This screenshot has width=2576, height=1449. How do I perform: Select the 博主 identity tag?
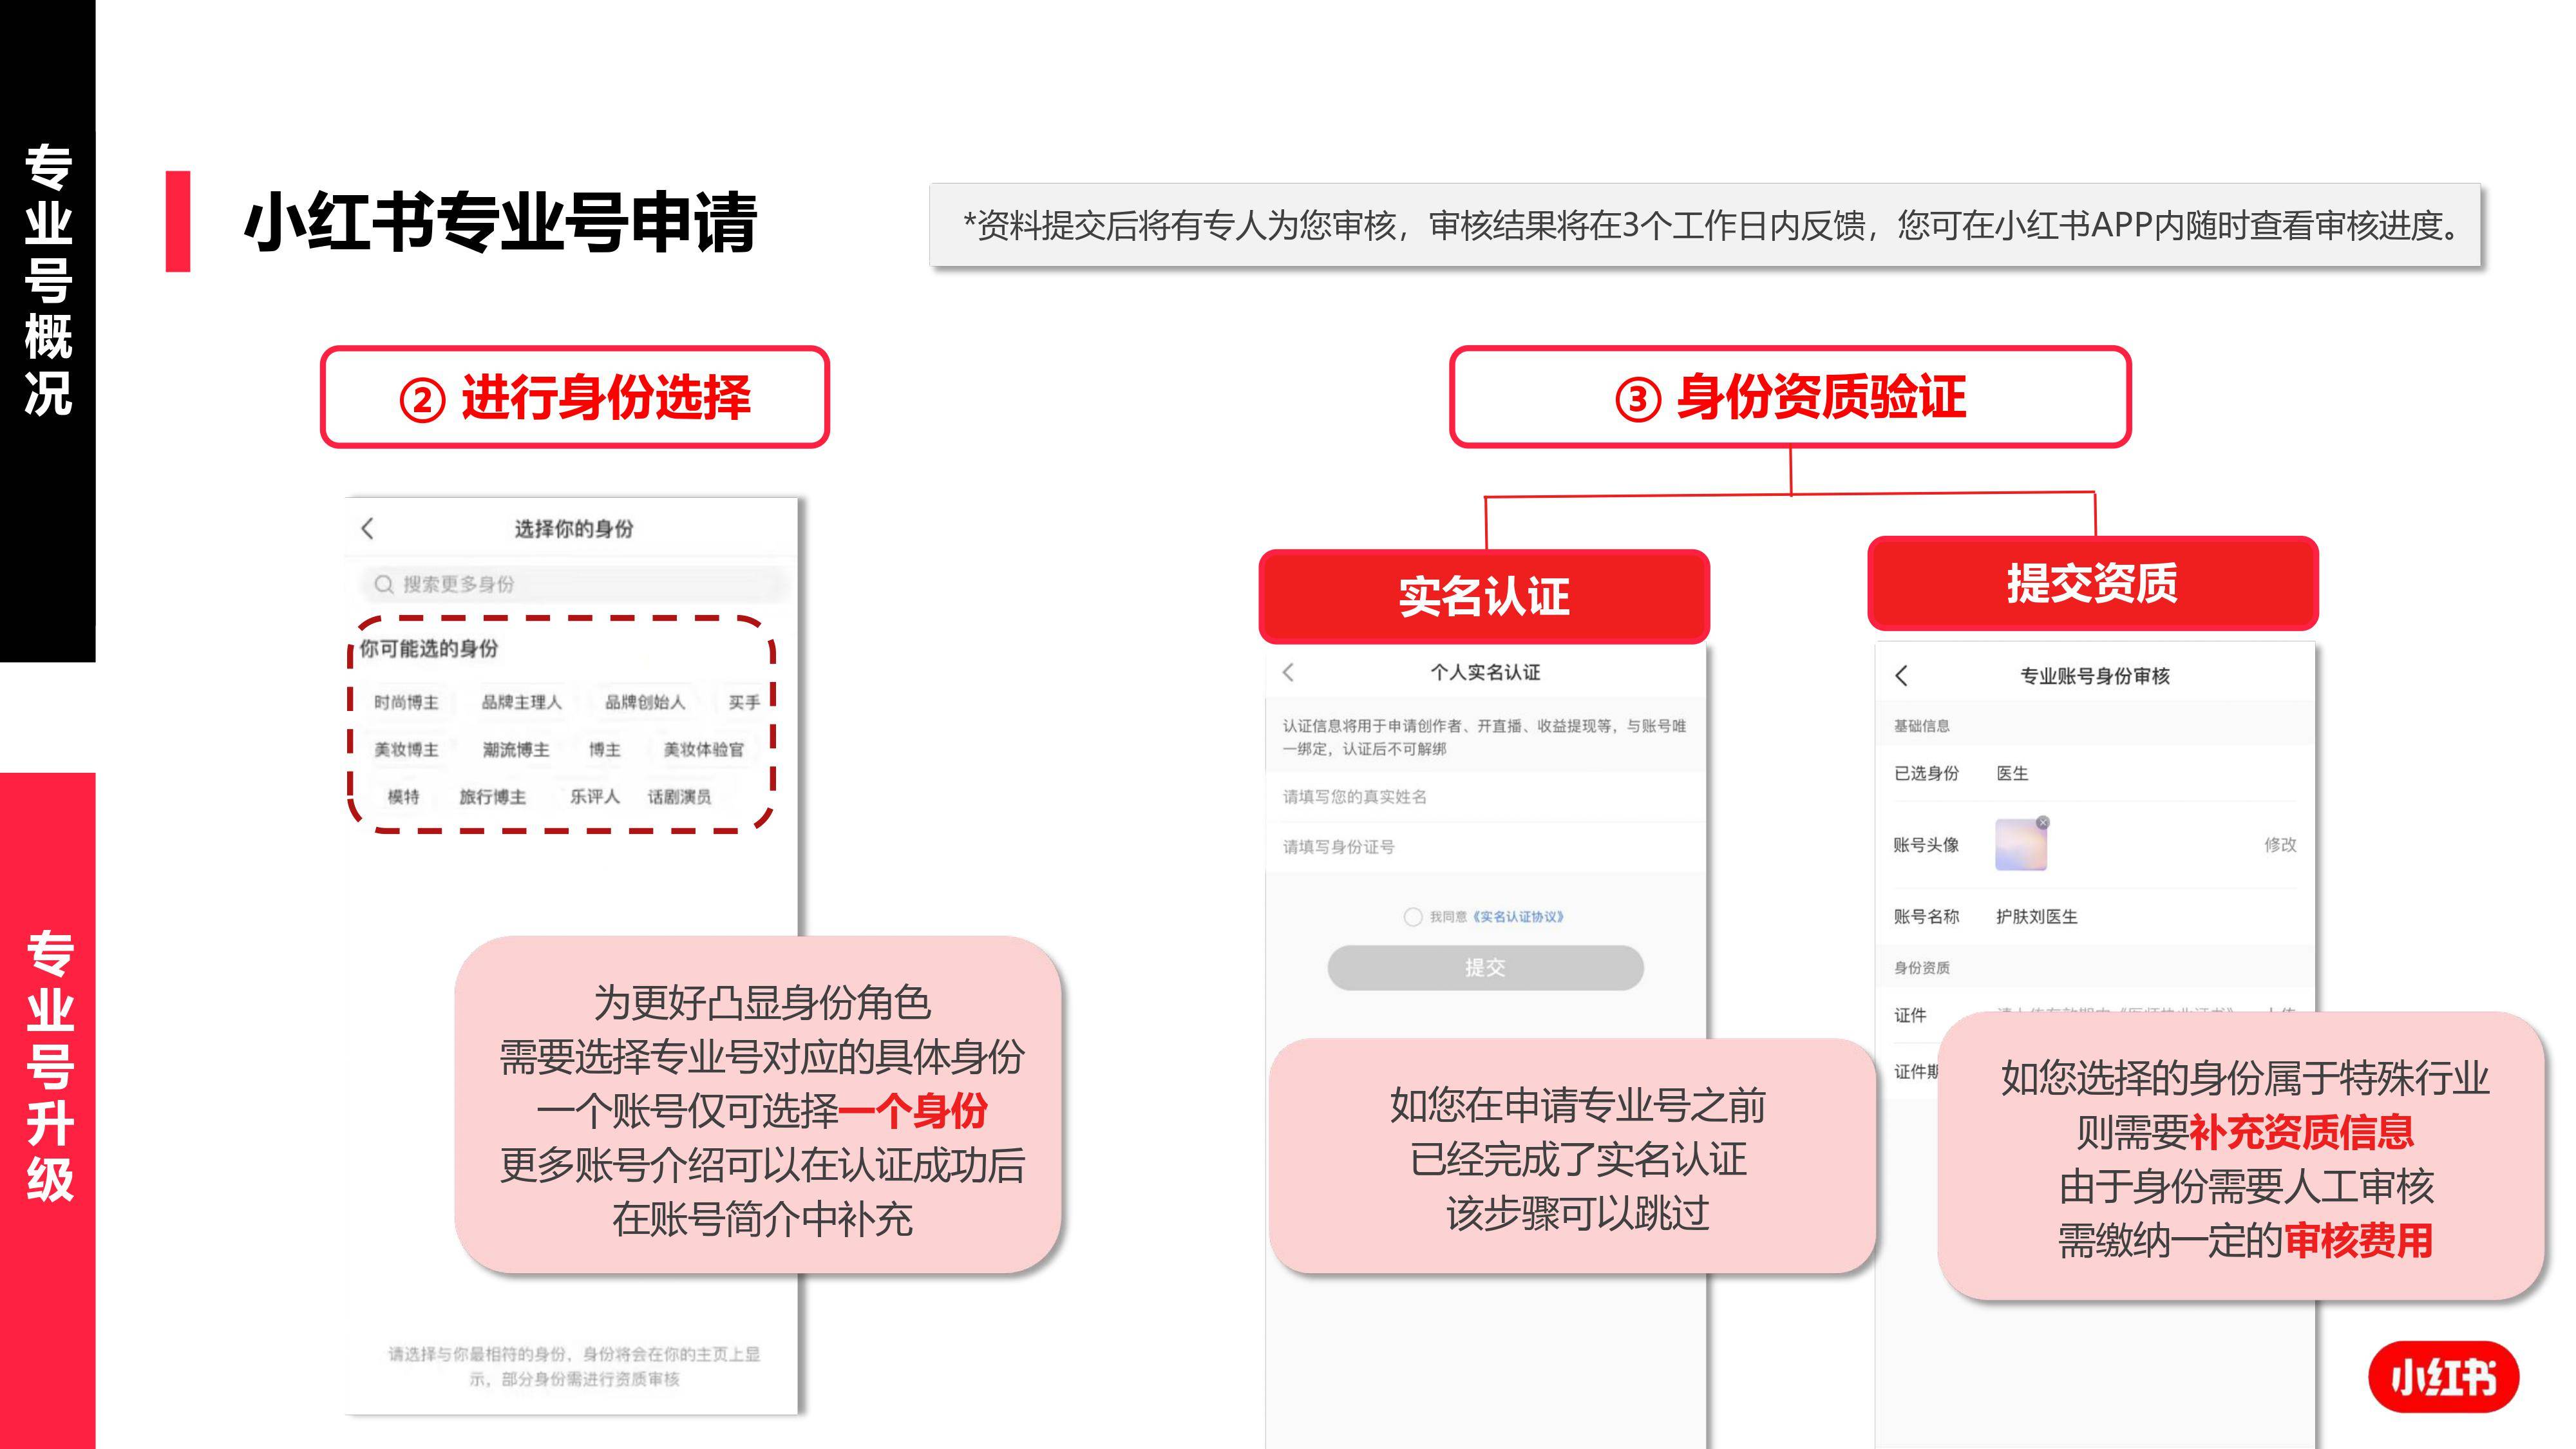(604, 749)
